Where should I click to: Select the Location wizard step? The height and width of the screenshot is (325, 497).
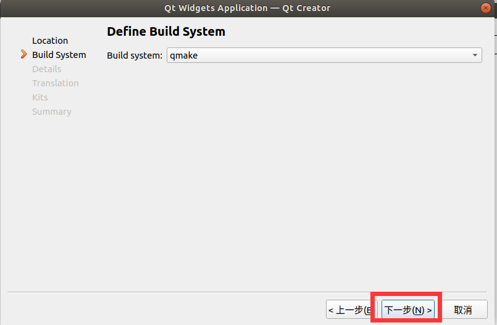coord(50,41)
